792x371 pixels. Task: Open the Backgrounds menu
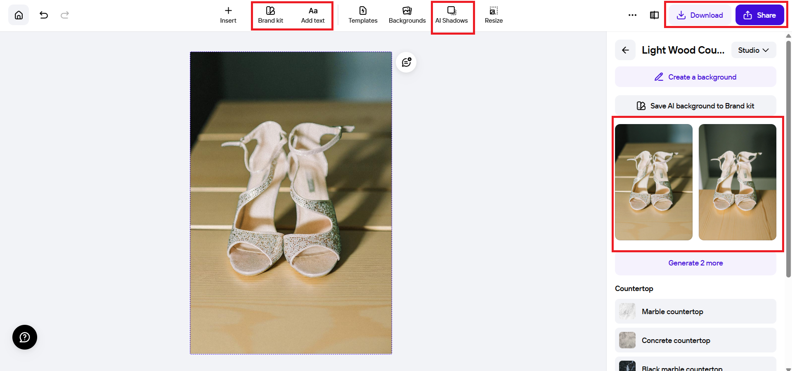pyautogui.click(x=407, y=15)
